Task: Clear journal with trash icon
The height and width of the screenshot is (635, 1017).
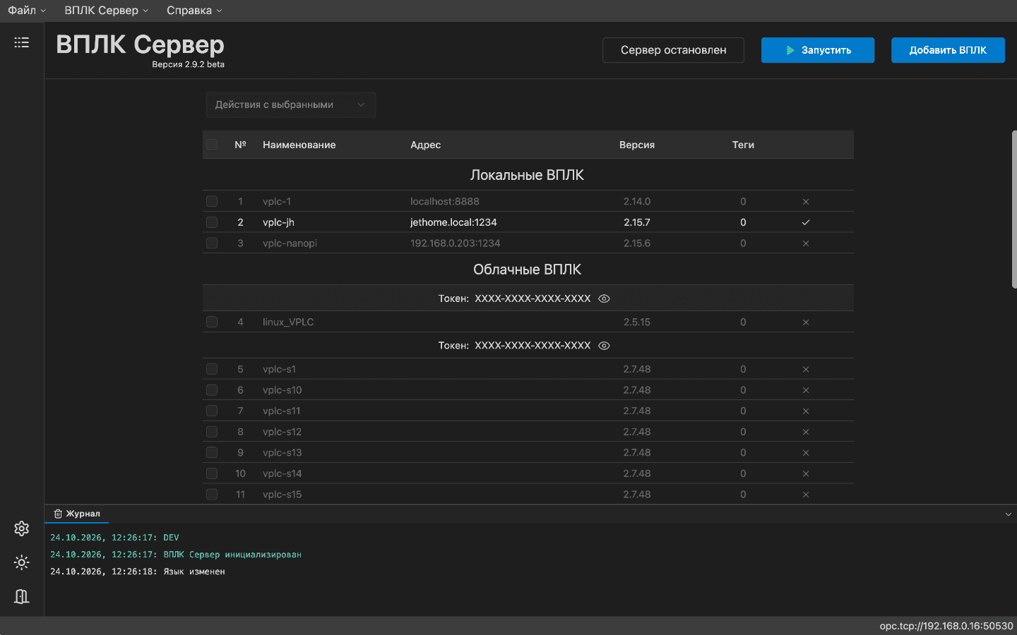Action: 58,514
